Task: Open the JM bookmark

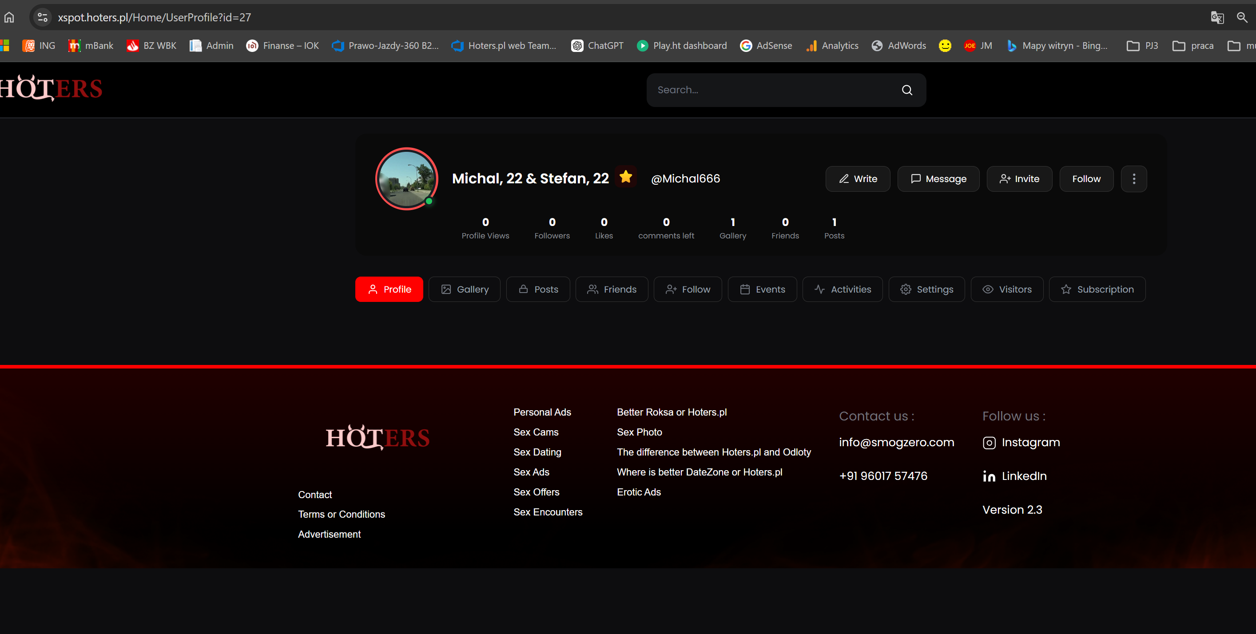Action: click(978, 46)
